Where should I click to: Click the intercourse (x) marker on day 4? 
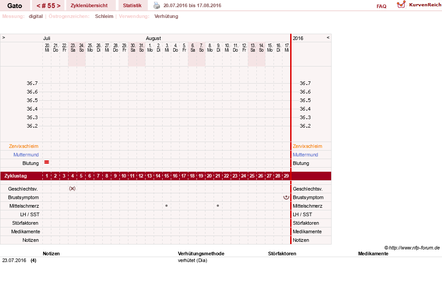(73, 189)
